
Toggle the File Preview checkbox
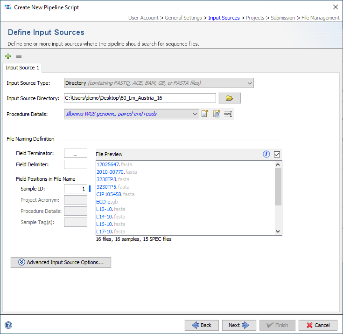[x=277, y=154]
